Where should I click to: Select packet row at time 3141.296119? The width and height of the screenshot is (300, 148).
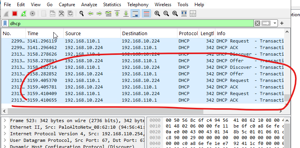(x=143, y=41)
